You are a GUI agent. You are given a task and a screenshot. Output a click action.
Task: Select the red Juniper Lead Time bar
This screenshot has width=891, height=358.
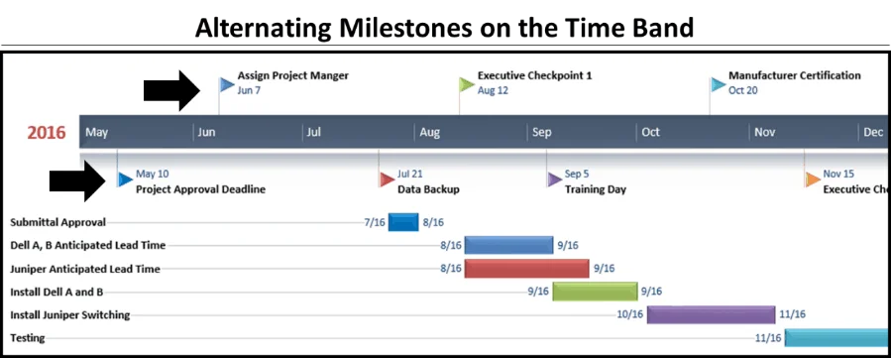(x=526, y=268)
